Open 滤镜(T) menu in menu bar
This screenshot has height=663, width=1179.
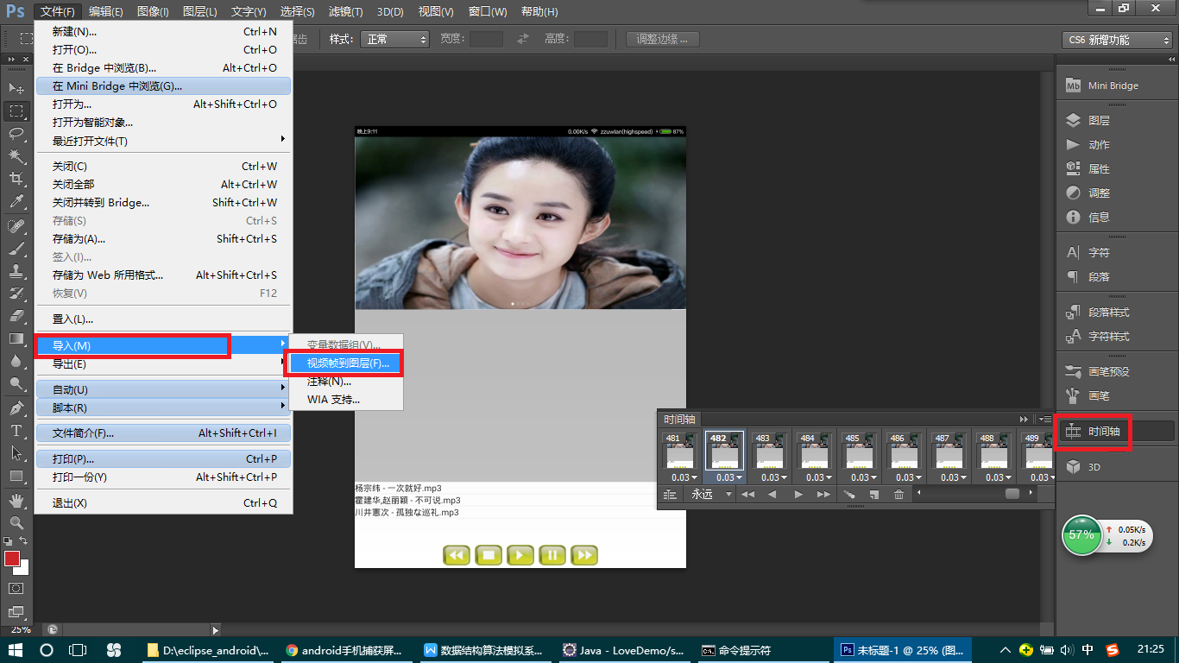[345, 11]
